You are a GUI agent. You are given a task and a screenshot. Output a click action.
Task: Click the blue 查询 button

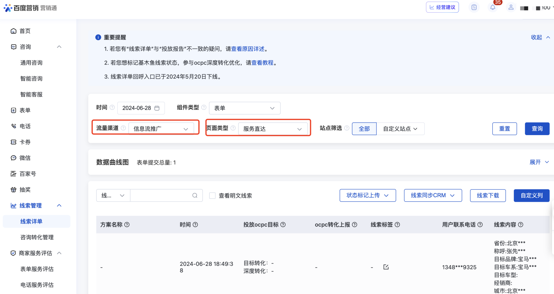537,129
